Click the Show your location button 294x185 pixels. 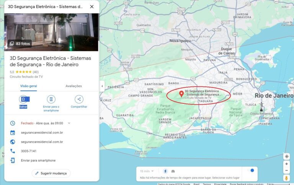[286, 157]
